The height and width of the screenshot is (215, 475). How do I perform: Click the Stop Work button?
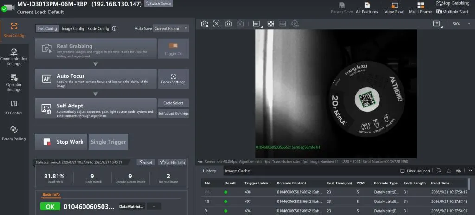click(61, 142)
